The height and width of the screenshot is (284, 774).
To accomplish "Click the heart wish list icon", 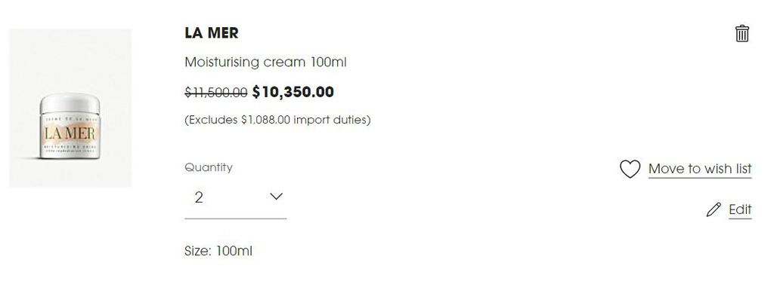I will coord(630,169).
